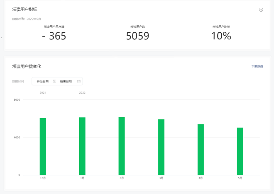Click the 常读用户数变化 chart title
This screenshot has height=194, width=274.
point(27,66)
